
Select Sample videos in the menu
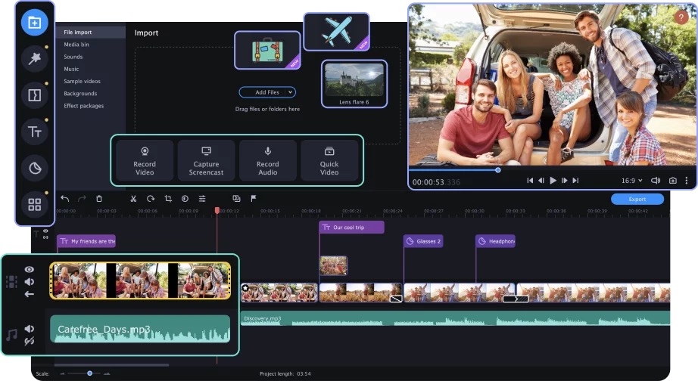(82, 82)
